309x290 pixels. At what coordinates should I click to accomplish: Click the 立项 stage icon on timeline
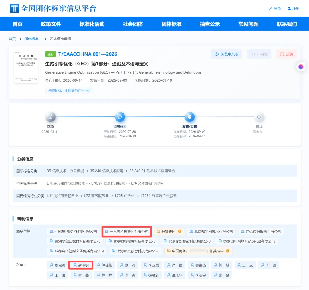pyautogui.click(x=50, y=117)
